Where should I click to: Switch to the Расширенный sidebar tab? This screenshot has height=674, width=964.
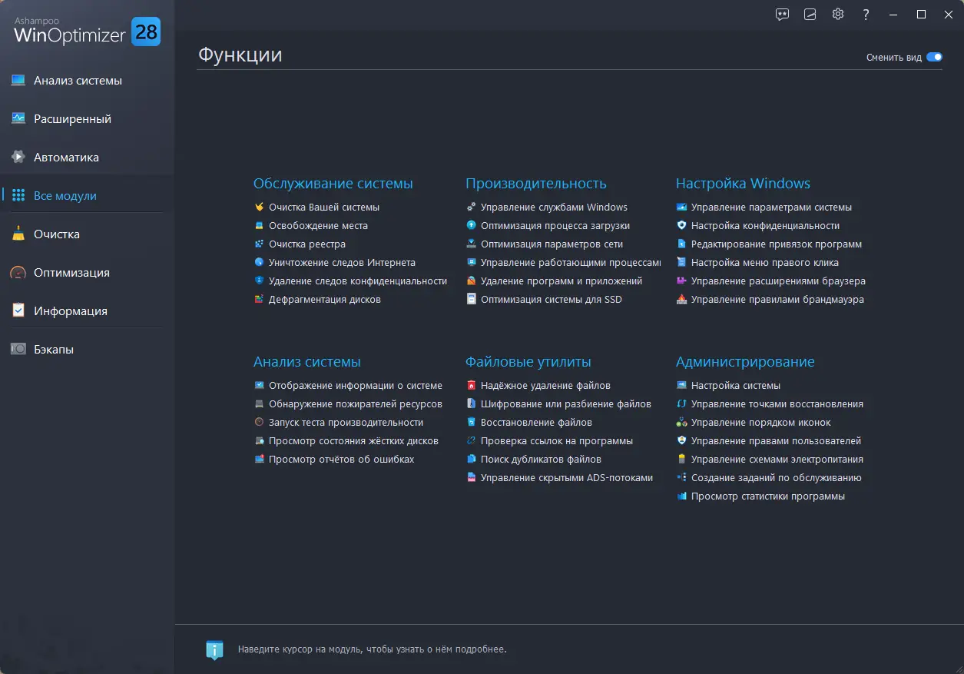(87, 119)
